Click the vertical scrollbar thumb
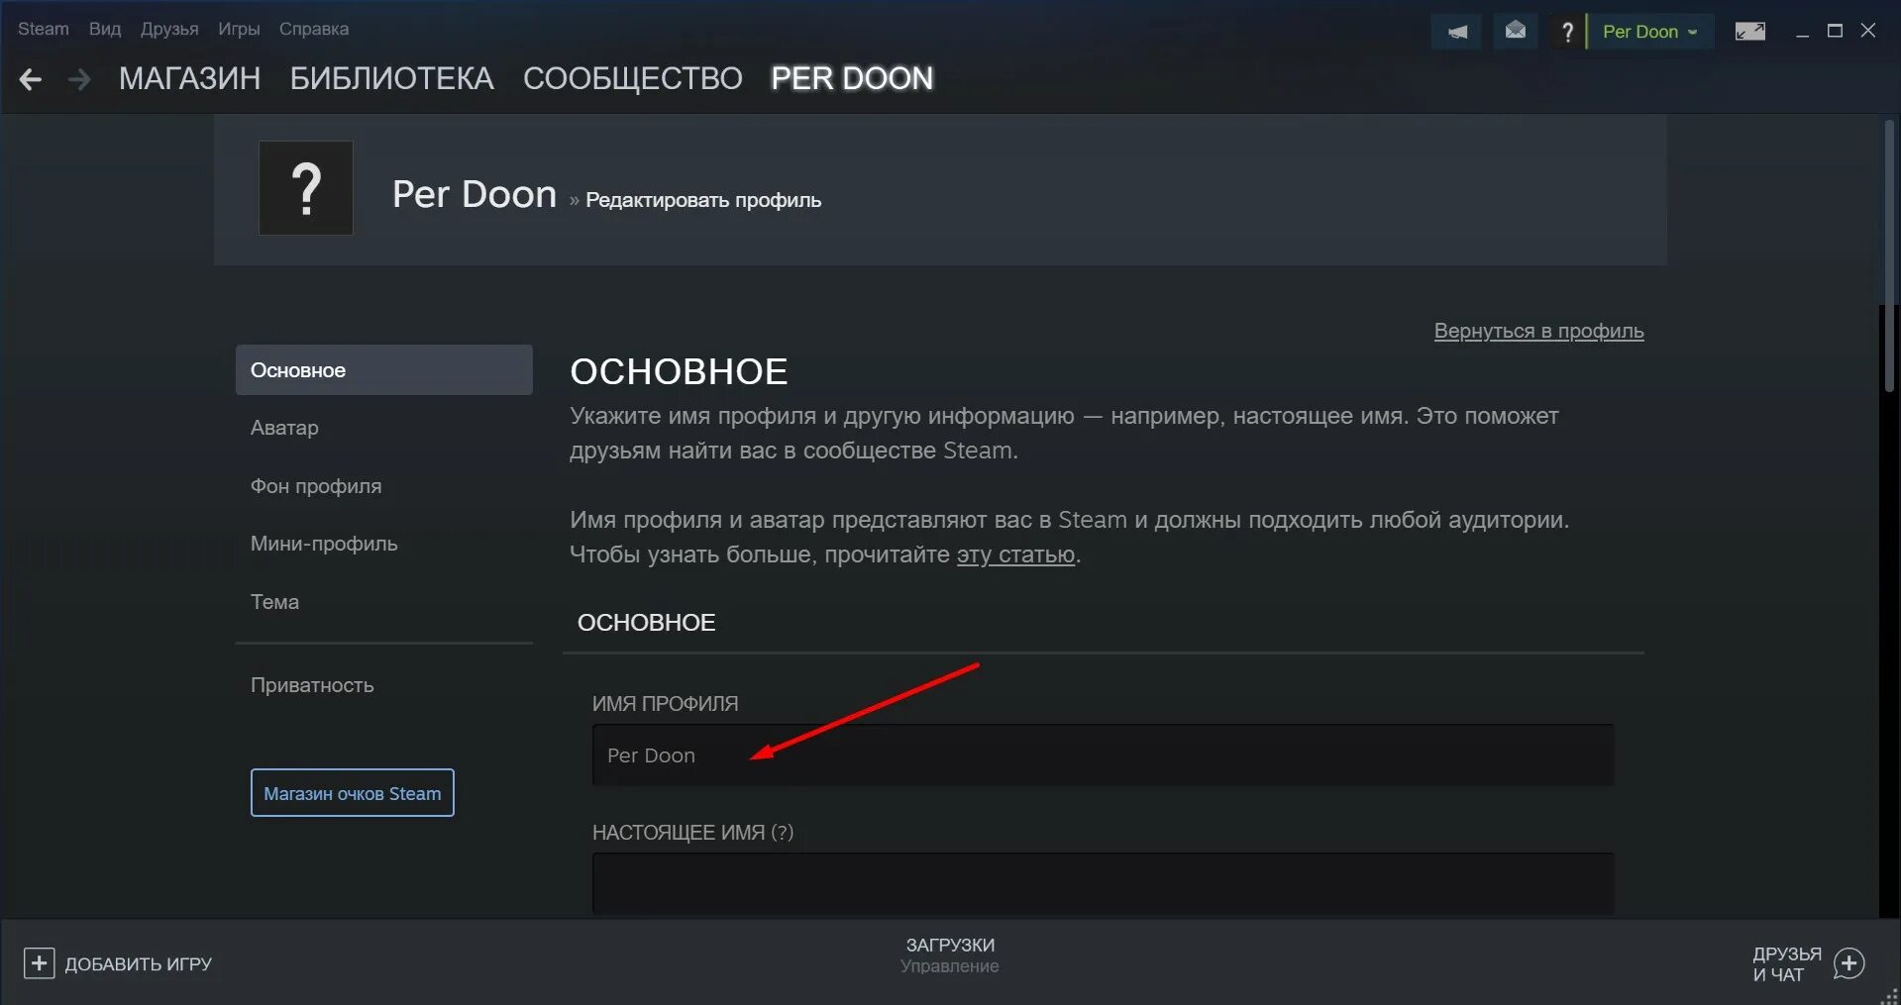 click(x=1890, y=255)
